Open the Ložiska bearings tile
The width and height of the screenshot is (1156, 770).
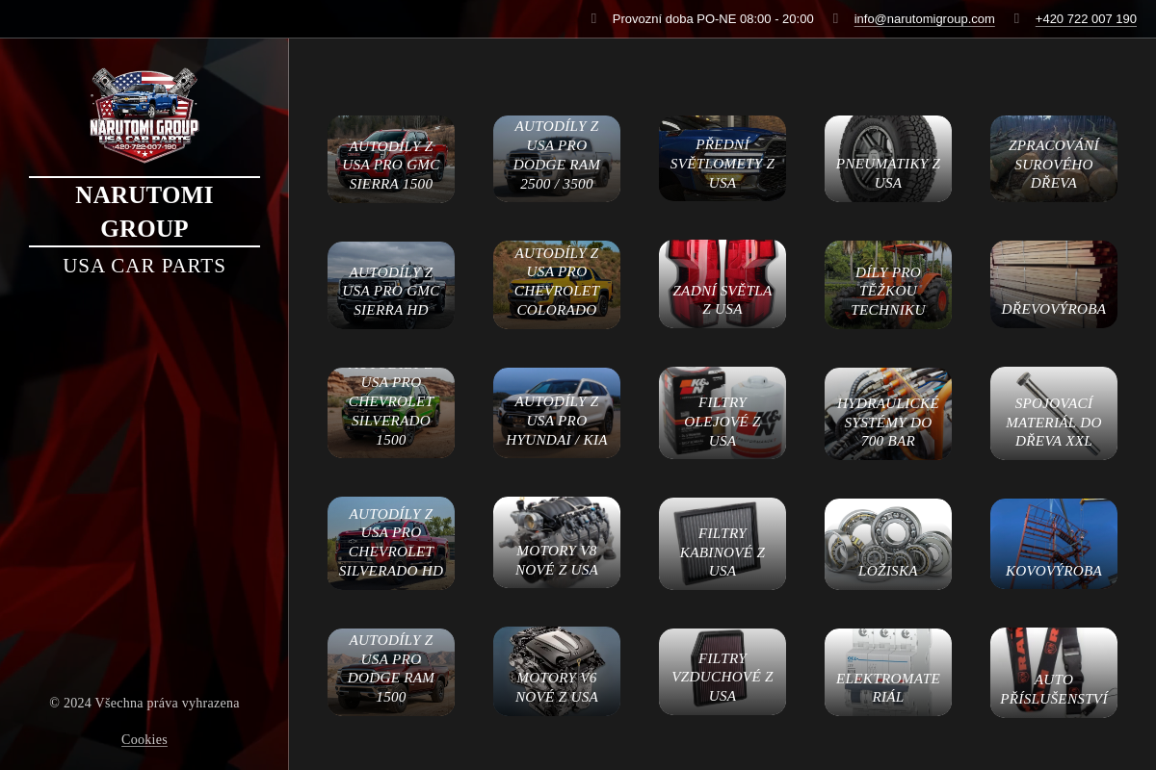888,543
